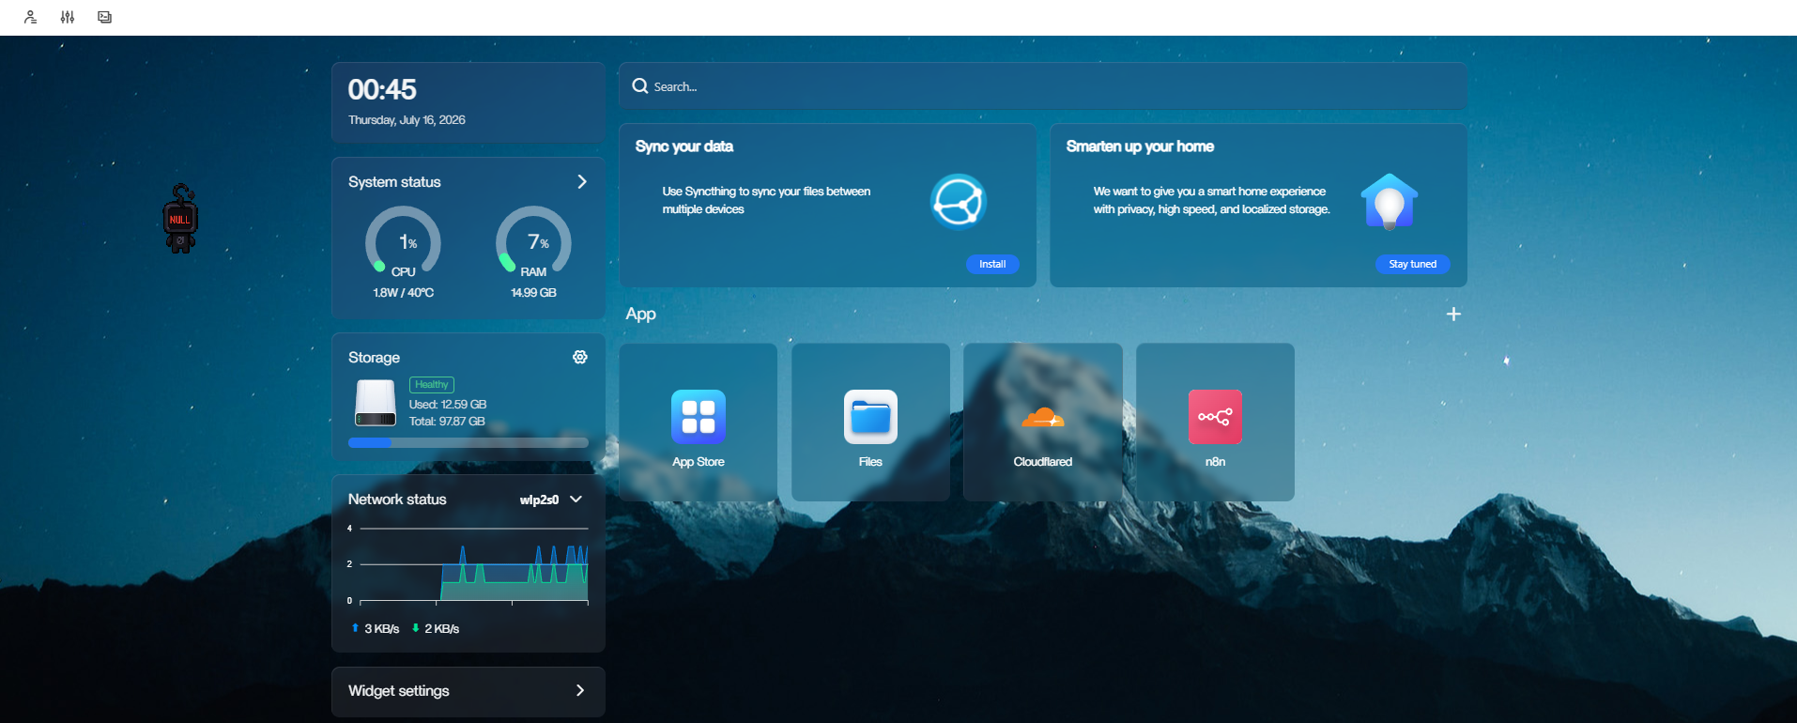Install Syncthing with the Install button
Viewport: 1797px width, 723px height.
[x=992, y=264]
